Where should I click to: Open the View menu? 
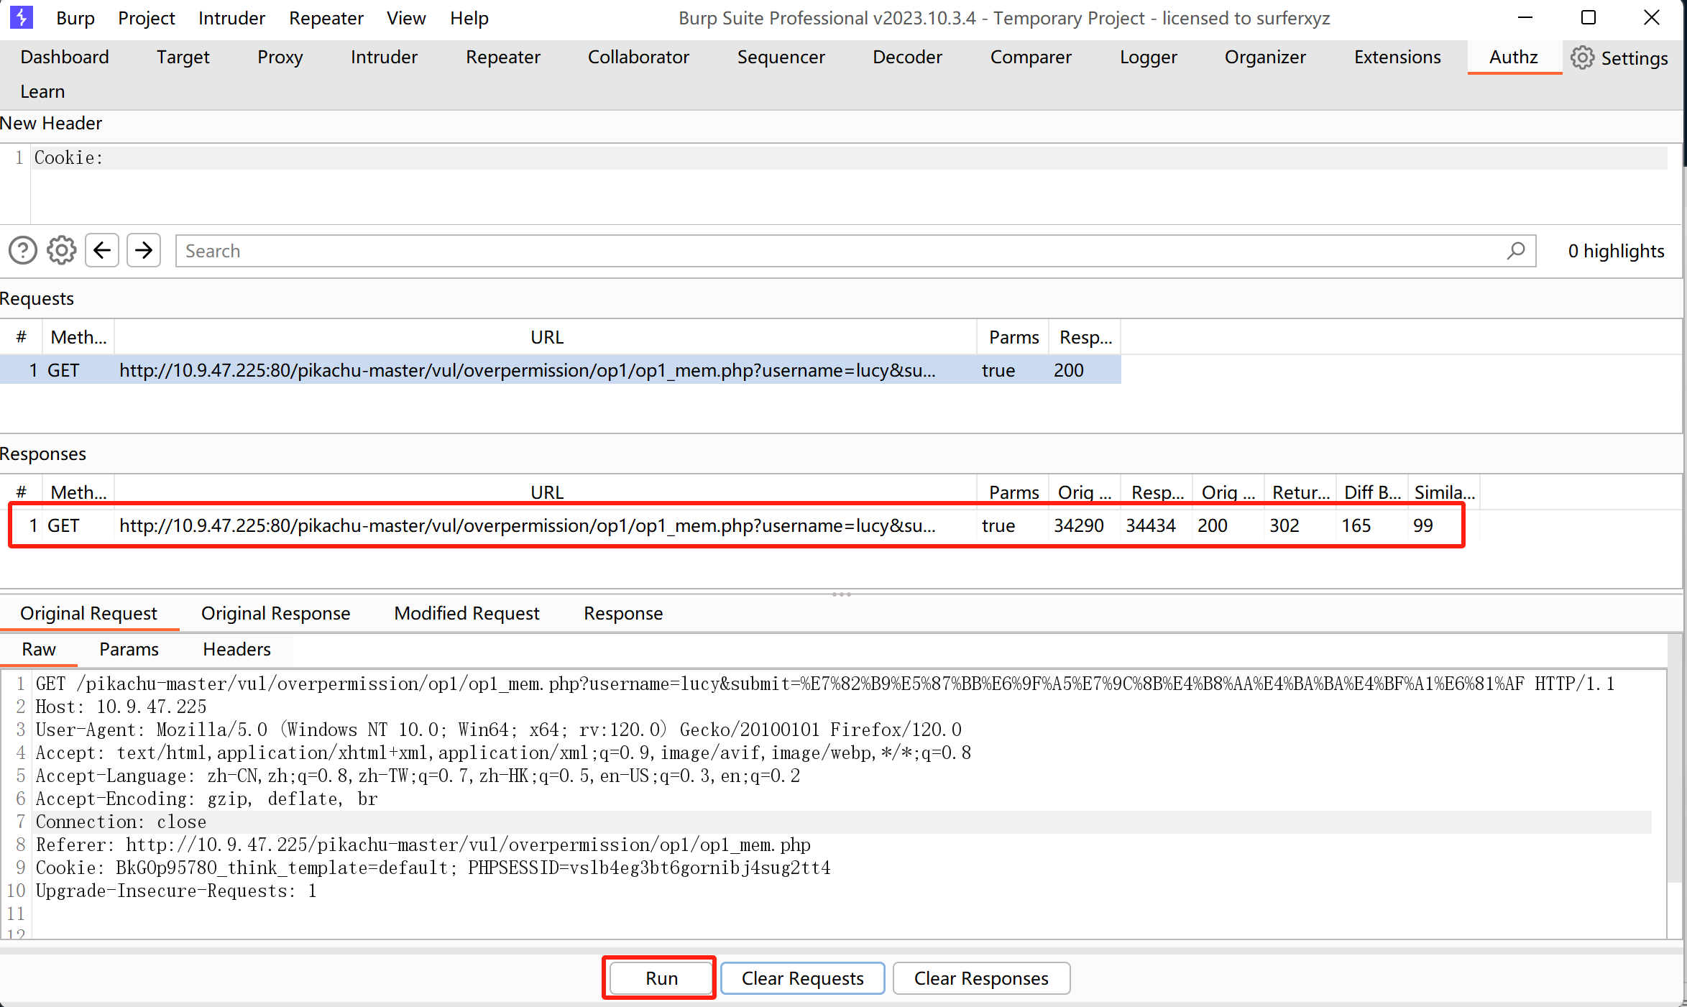pyautogui.click(x=406, y=18)
